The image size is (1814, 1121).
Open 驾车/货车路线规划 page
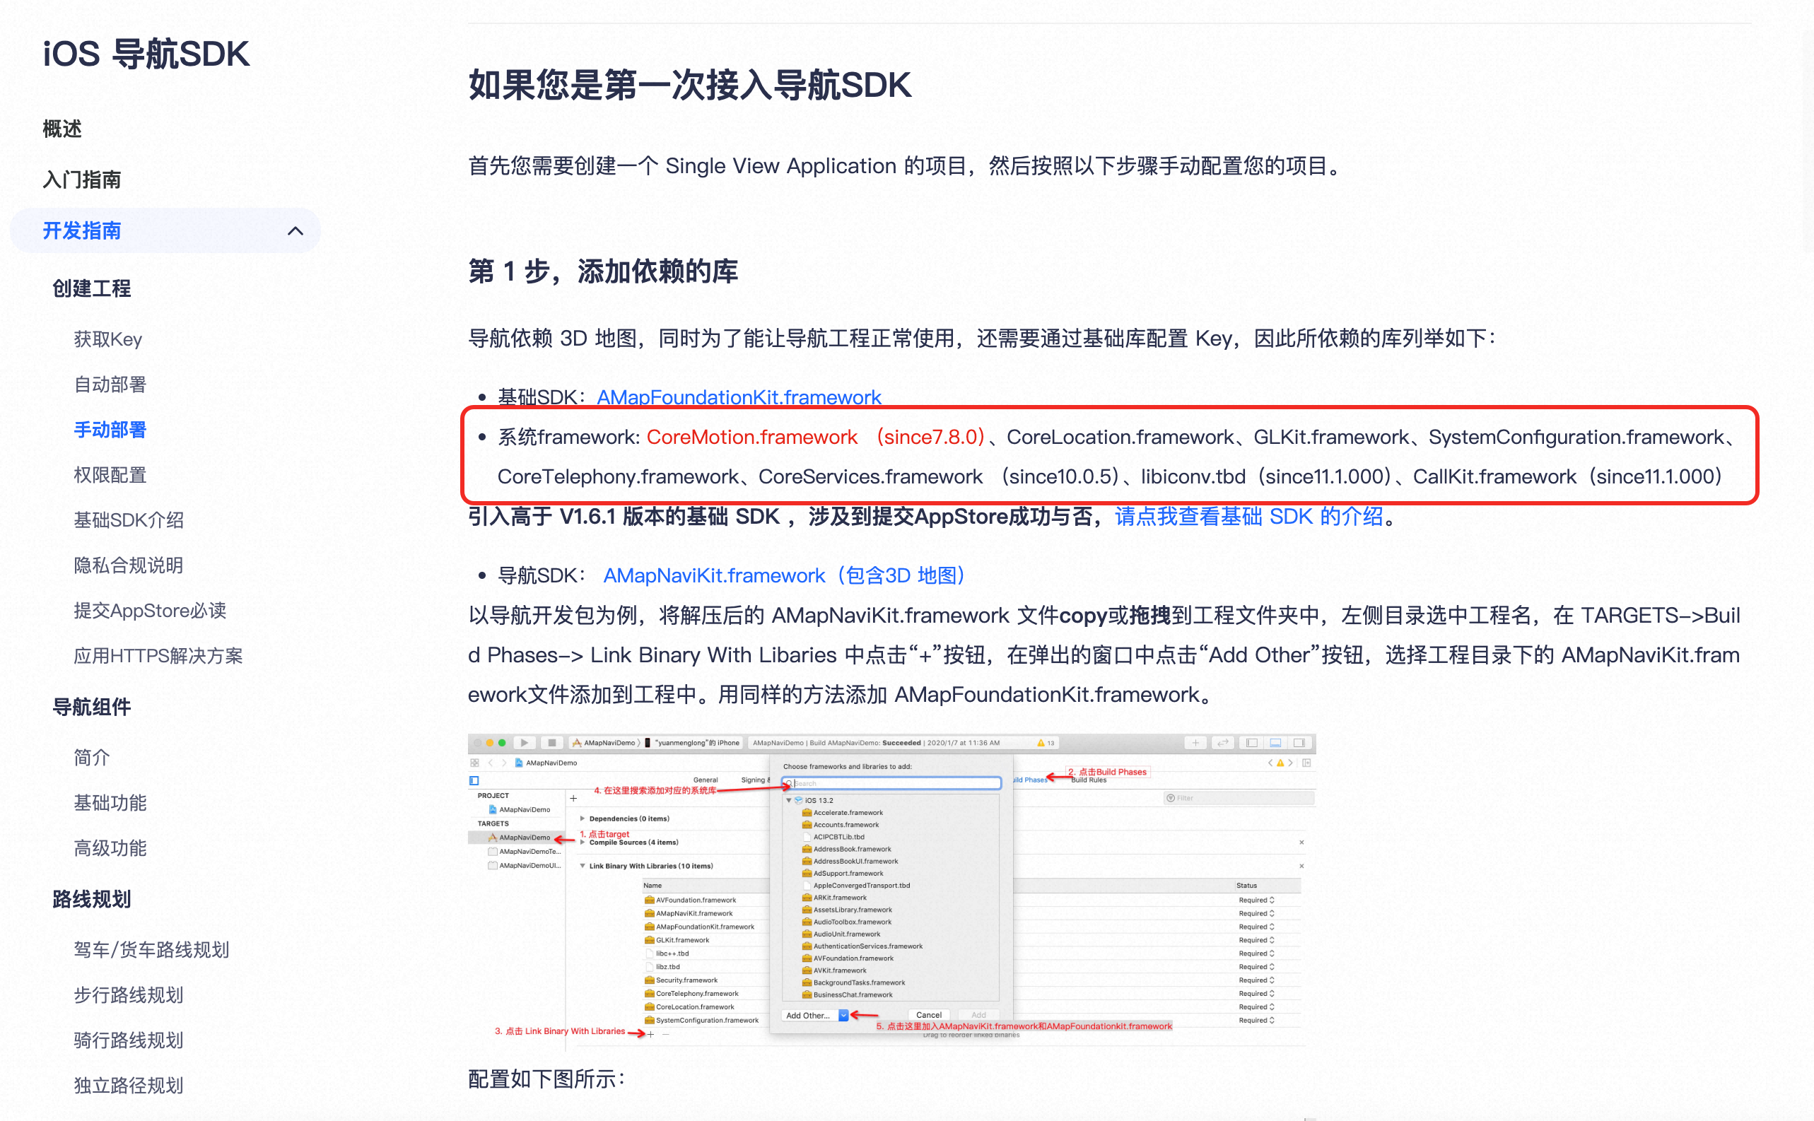151,950
